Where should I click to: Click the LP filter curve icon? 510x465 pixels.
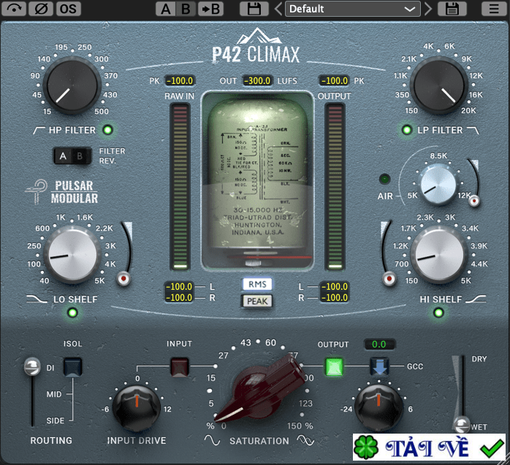[x=473, y=131]
